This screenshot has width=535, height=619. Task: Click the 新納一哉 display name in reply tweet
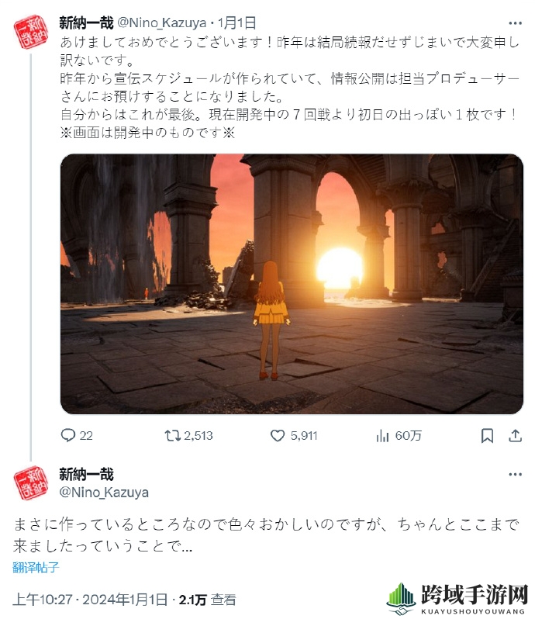coord(86,474)
